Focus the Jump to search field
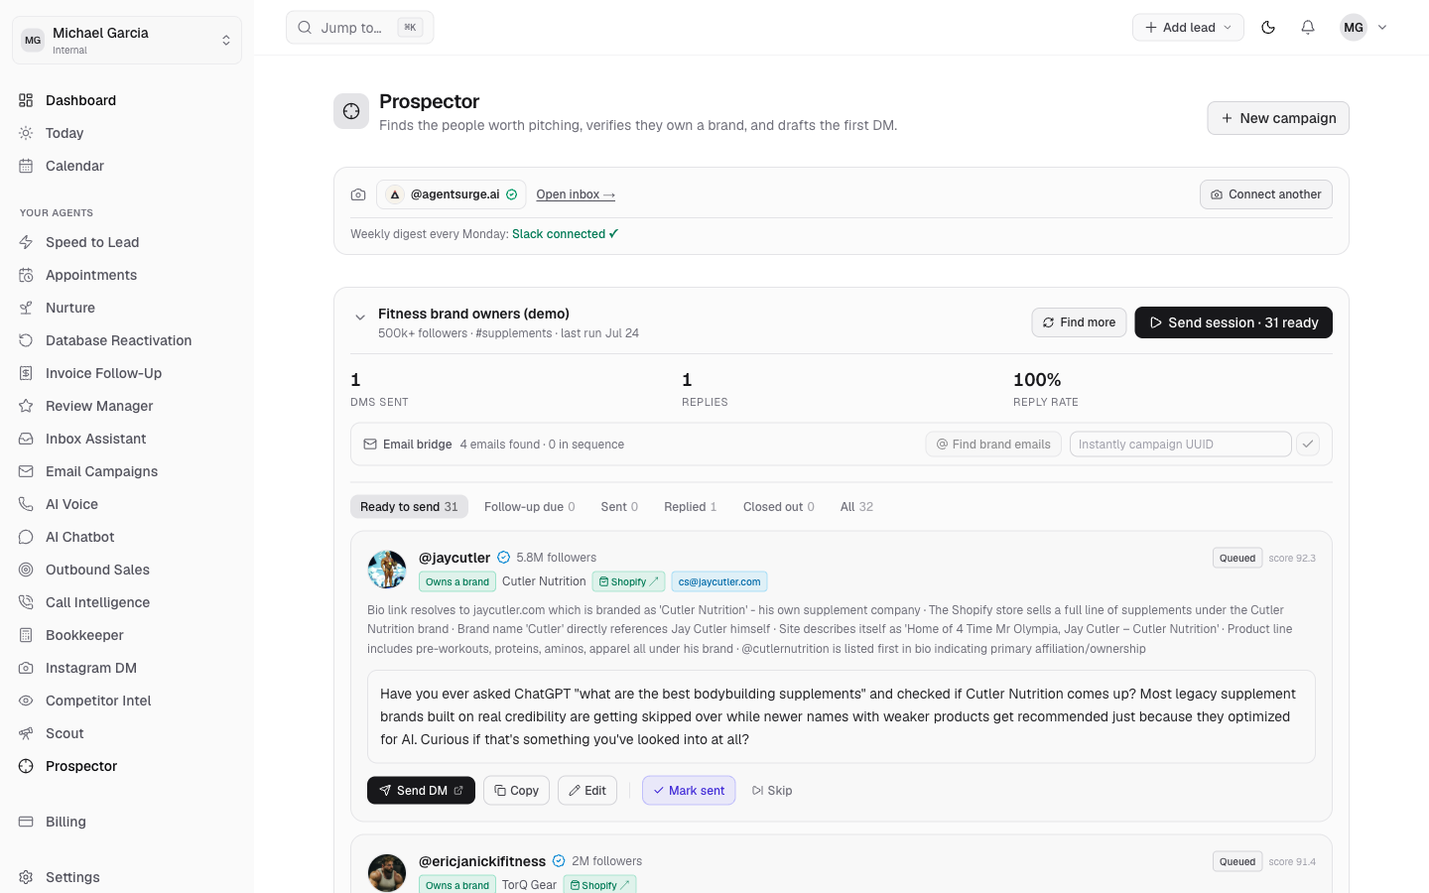 [359, 28]
